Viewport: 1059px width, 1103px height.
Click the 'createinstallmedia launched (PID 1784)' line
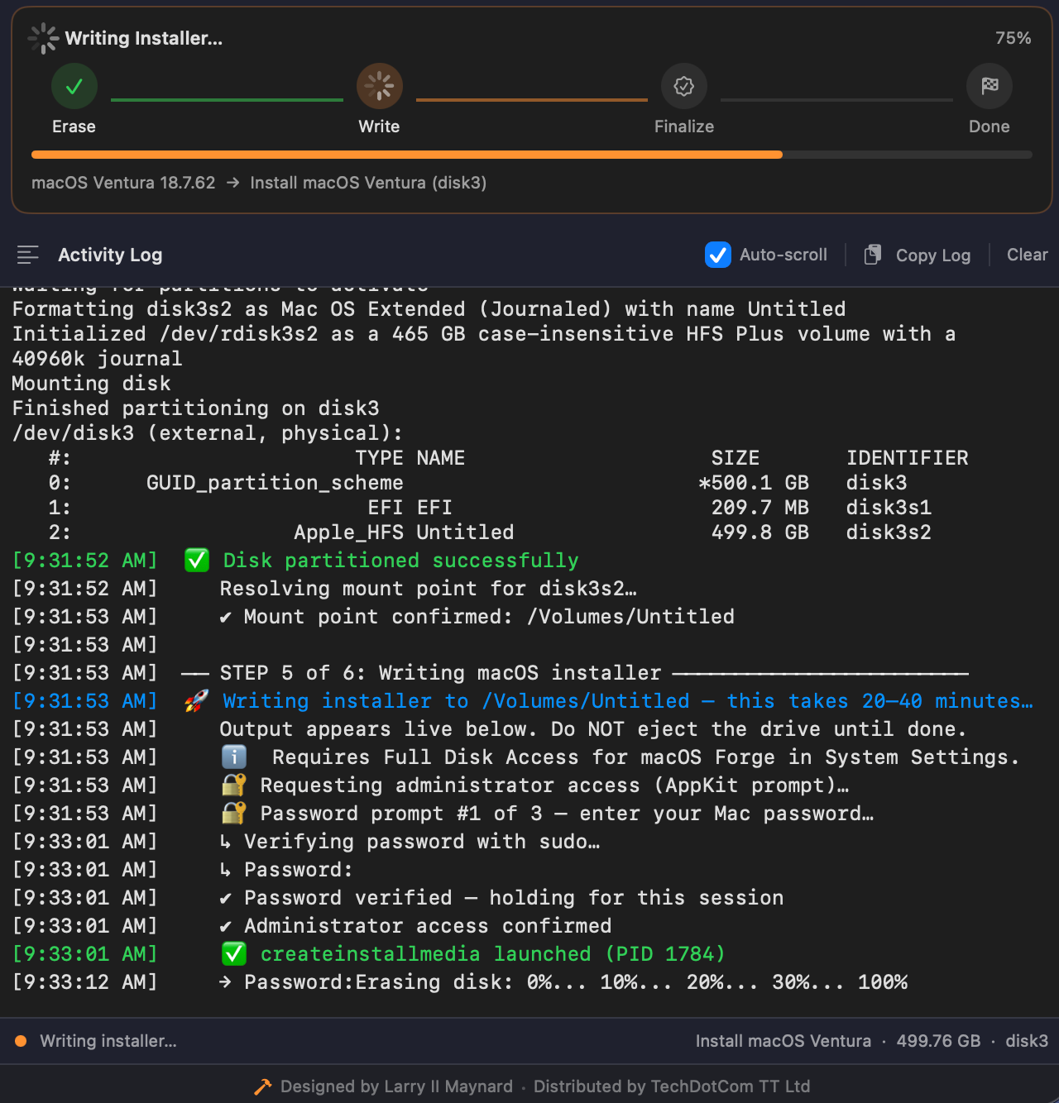492,953
